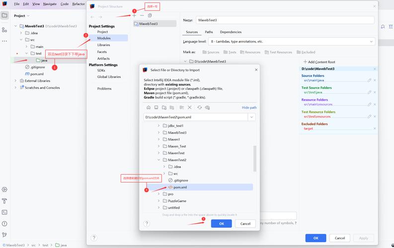The width and height of the screenshot is (394, 248).
Task: Click the desktop directory icon in file chooser
Action: tap(157, 107)
